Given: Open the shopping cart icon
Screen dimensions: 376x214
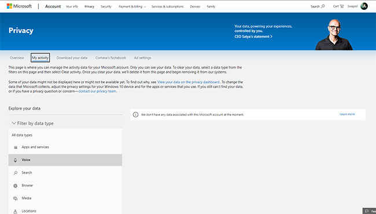Looking at the screenshot, I should click(342, 6).
